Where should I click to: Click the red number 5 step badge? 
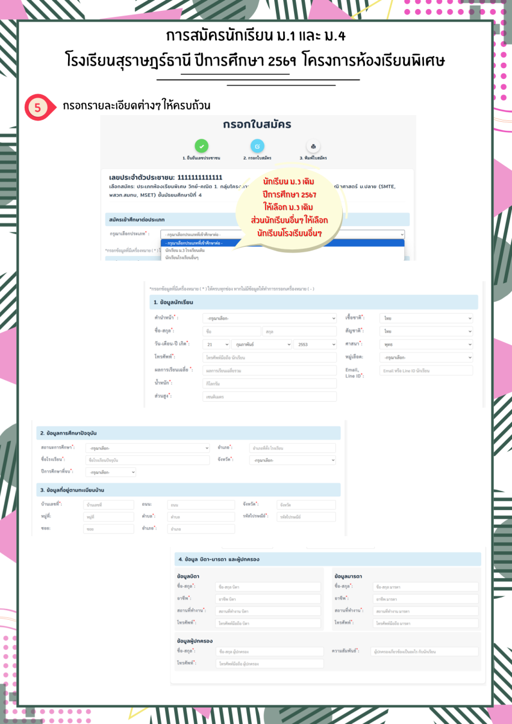point(37,108)
